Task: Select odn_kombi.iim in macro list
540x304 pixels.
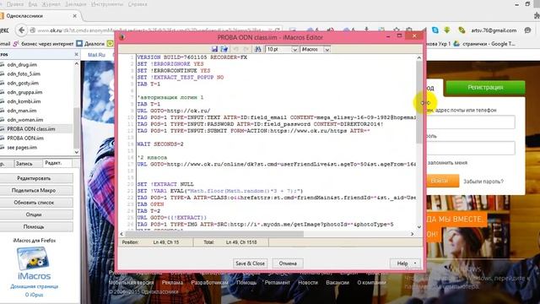Action: click(24, 101)
